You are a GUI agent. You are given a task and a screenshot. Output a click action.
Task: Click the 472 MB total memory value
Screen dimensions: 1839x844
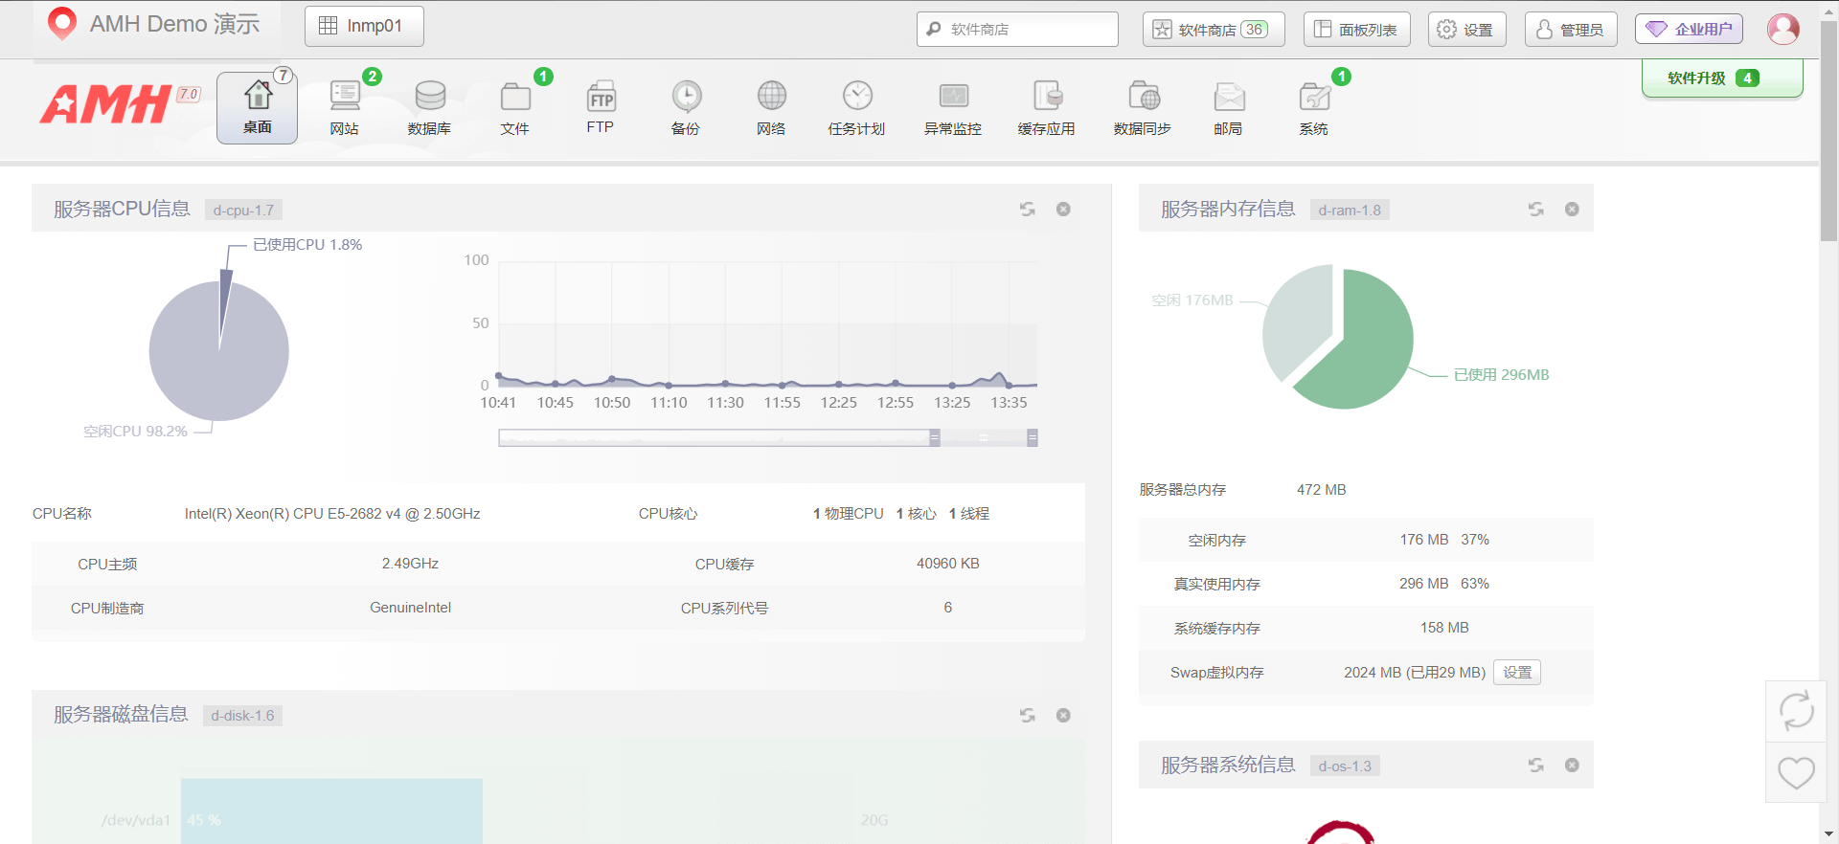(1322, 489)
